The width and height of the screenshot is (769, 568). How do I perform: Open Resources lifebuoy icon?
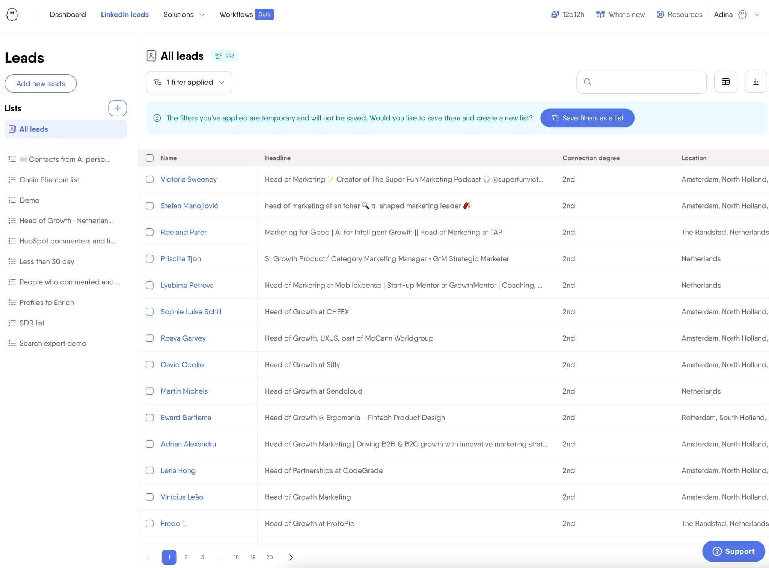660,14
